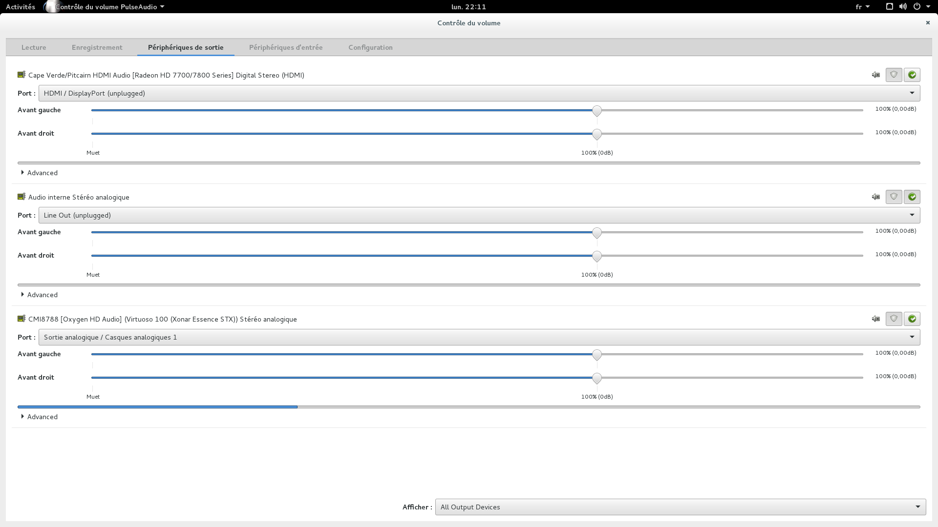Toggle channel lock for Cape Verde HDMI Audio
Viewport: 938px width, 527px height.
(894, 75)
